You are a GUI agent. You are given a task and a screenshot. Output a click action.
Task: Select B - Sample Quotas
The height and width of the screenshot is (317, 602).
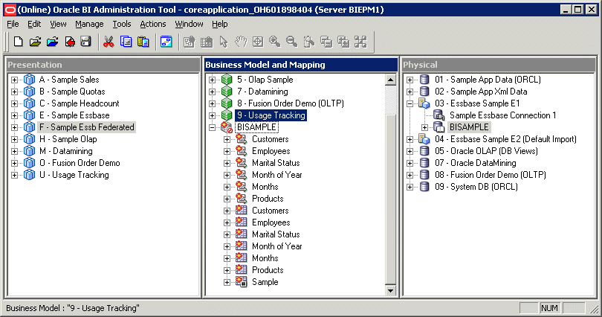[72, 92]
